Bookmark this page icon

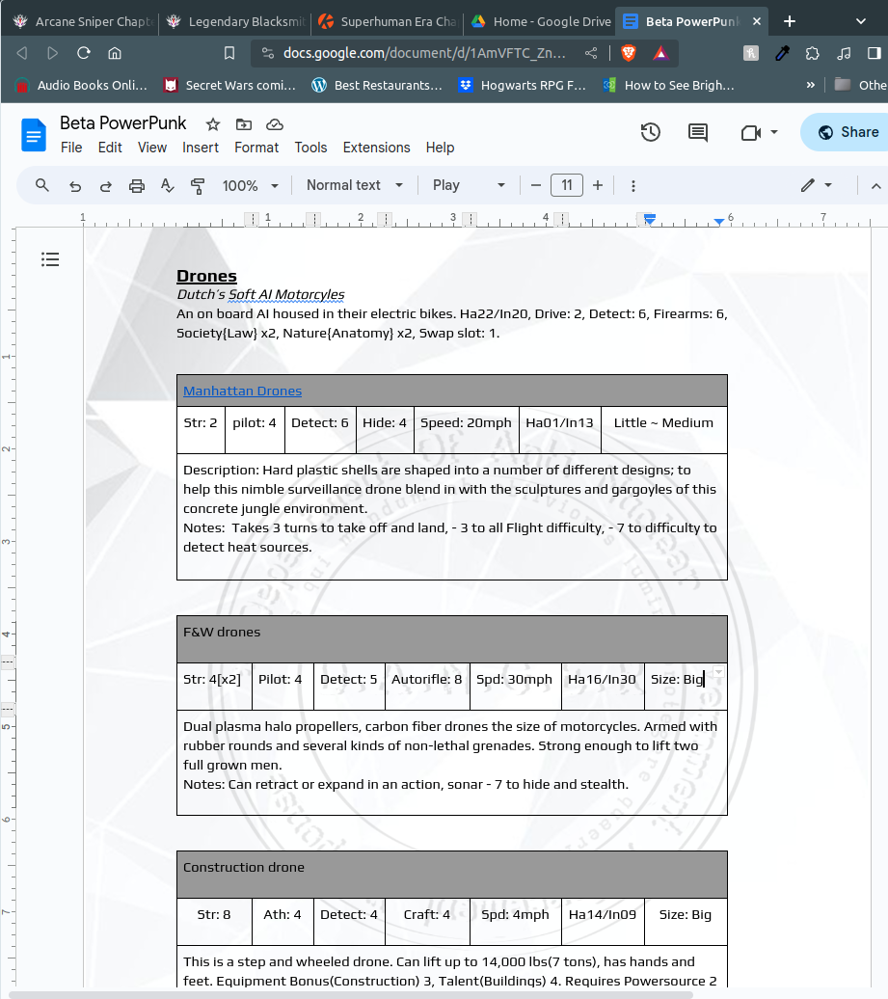229,53
